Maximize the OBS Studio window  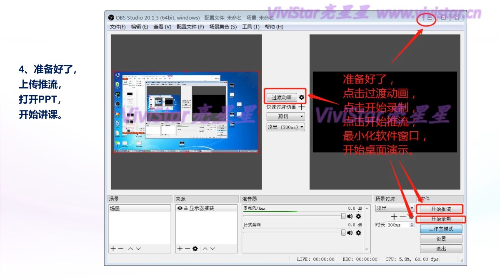pos(443,18)
